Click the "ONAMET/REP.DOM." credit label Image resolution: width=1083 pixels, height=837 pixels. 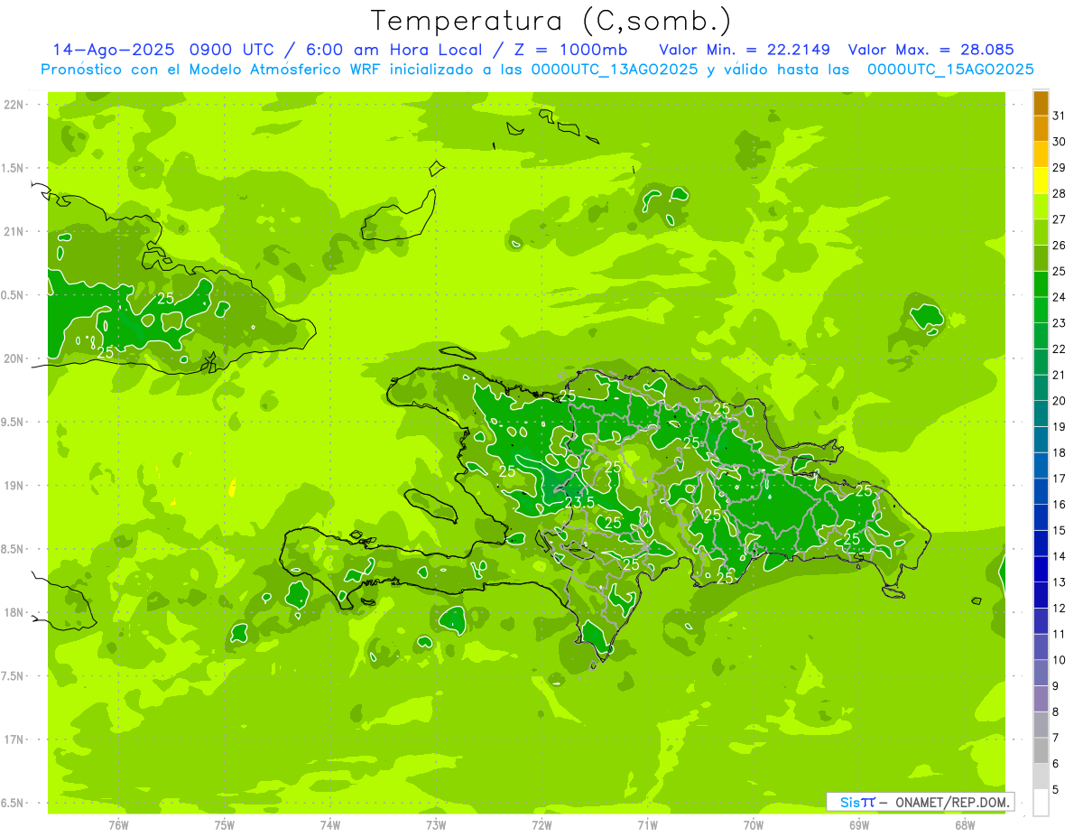pyautogui.click(x=951, y=802)
